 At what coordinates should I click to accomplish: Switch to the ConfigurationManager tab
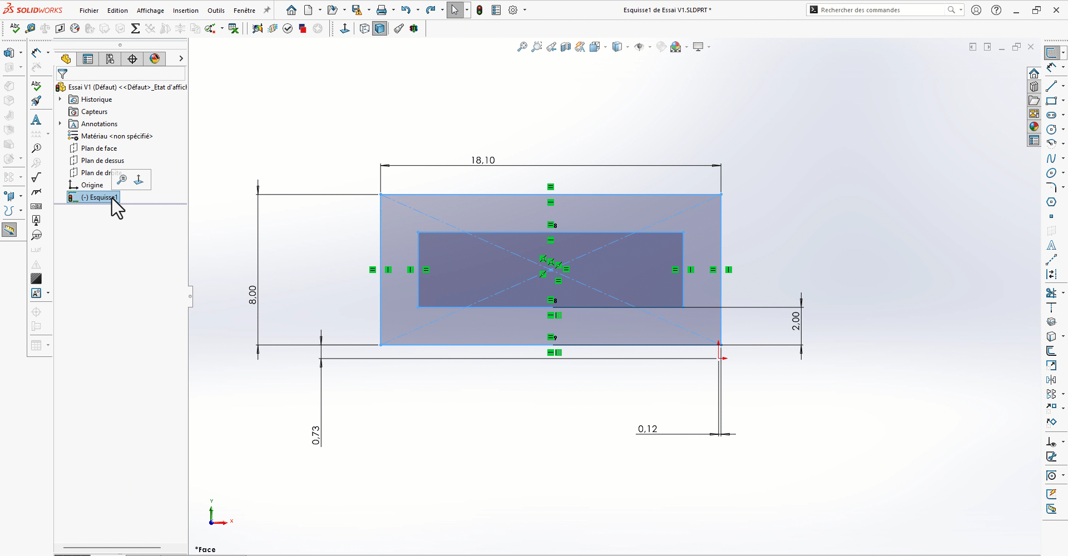(110, 59)
